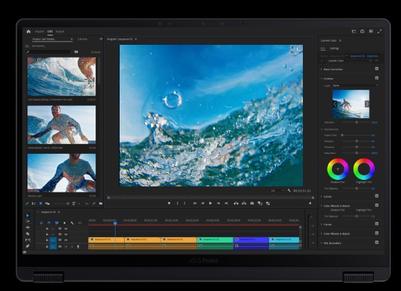
Task: Go to next Look preview arrow
Action: coord(367,104)
